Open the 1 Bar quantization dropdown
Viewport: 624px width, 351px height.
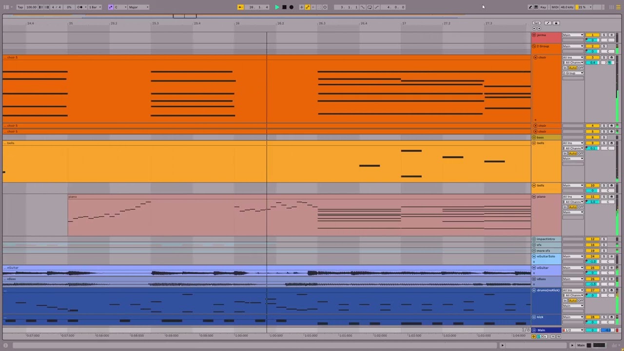click(95, 7)
